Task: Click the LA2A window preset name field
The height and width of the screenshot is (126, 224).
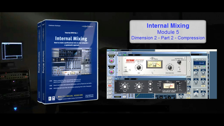Action: click(x=134, y=55)
